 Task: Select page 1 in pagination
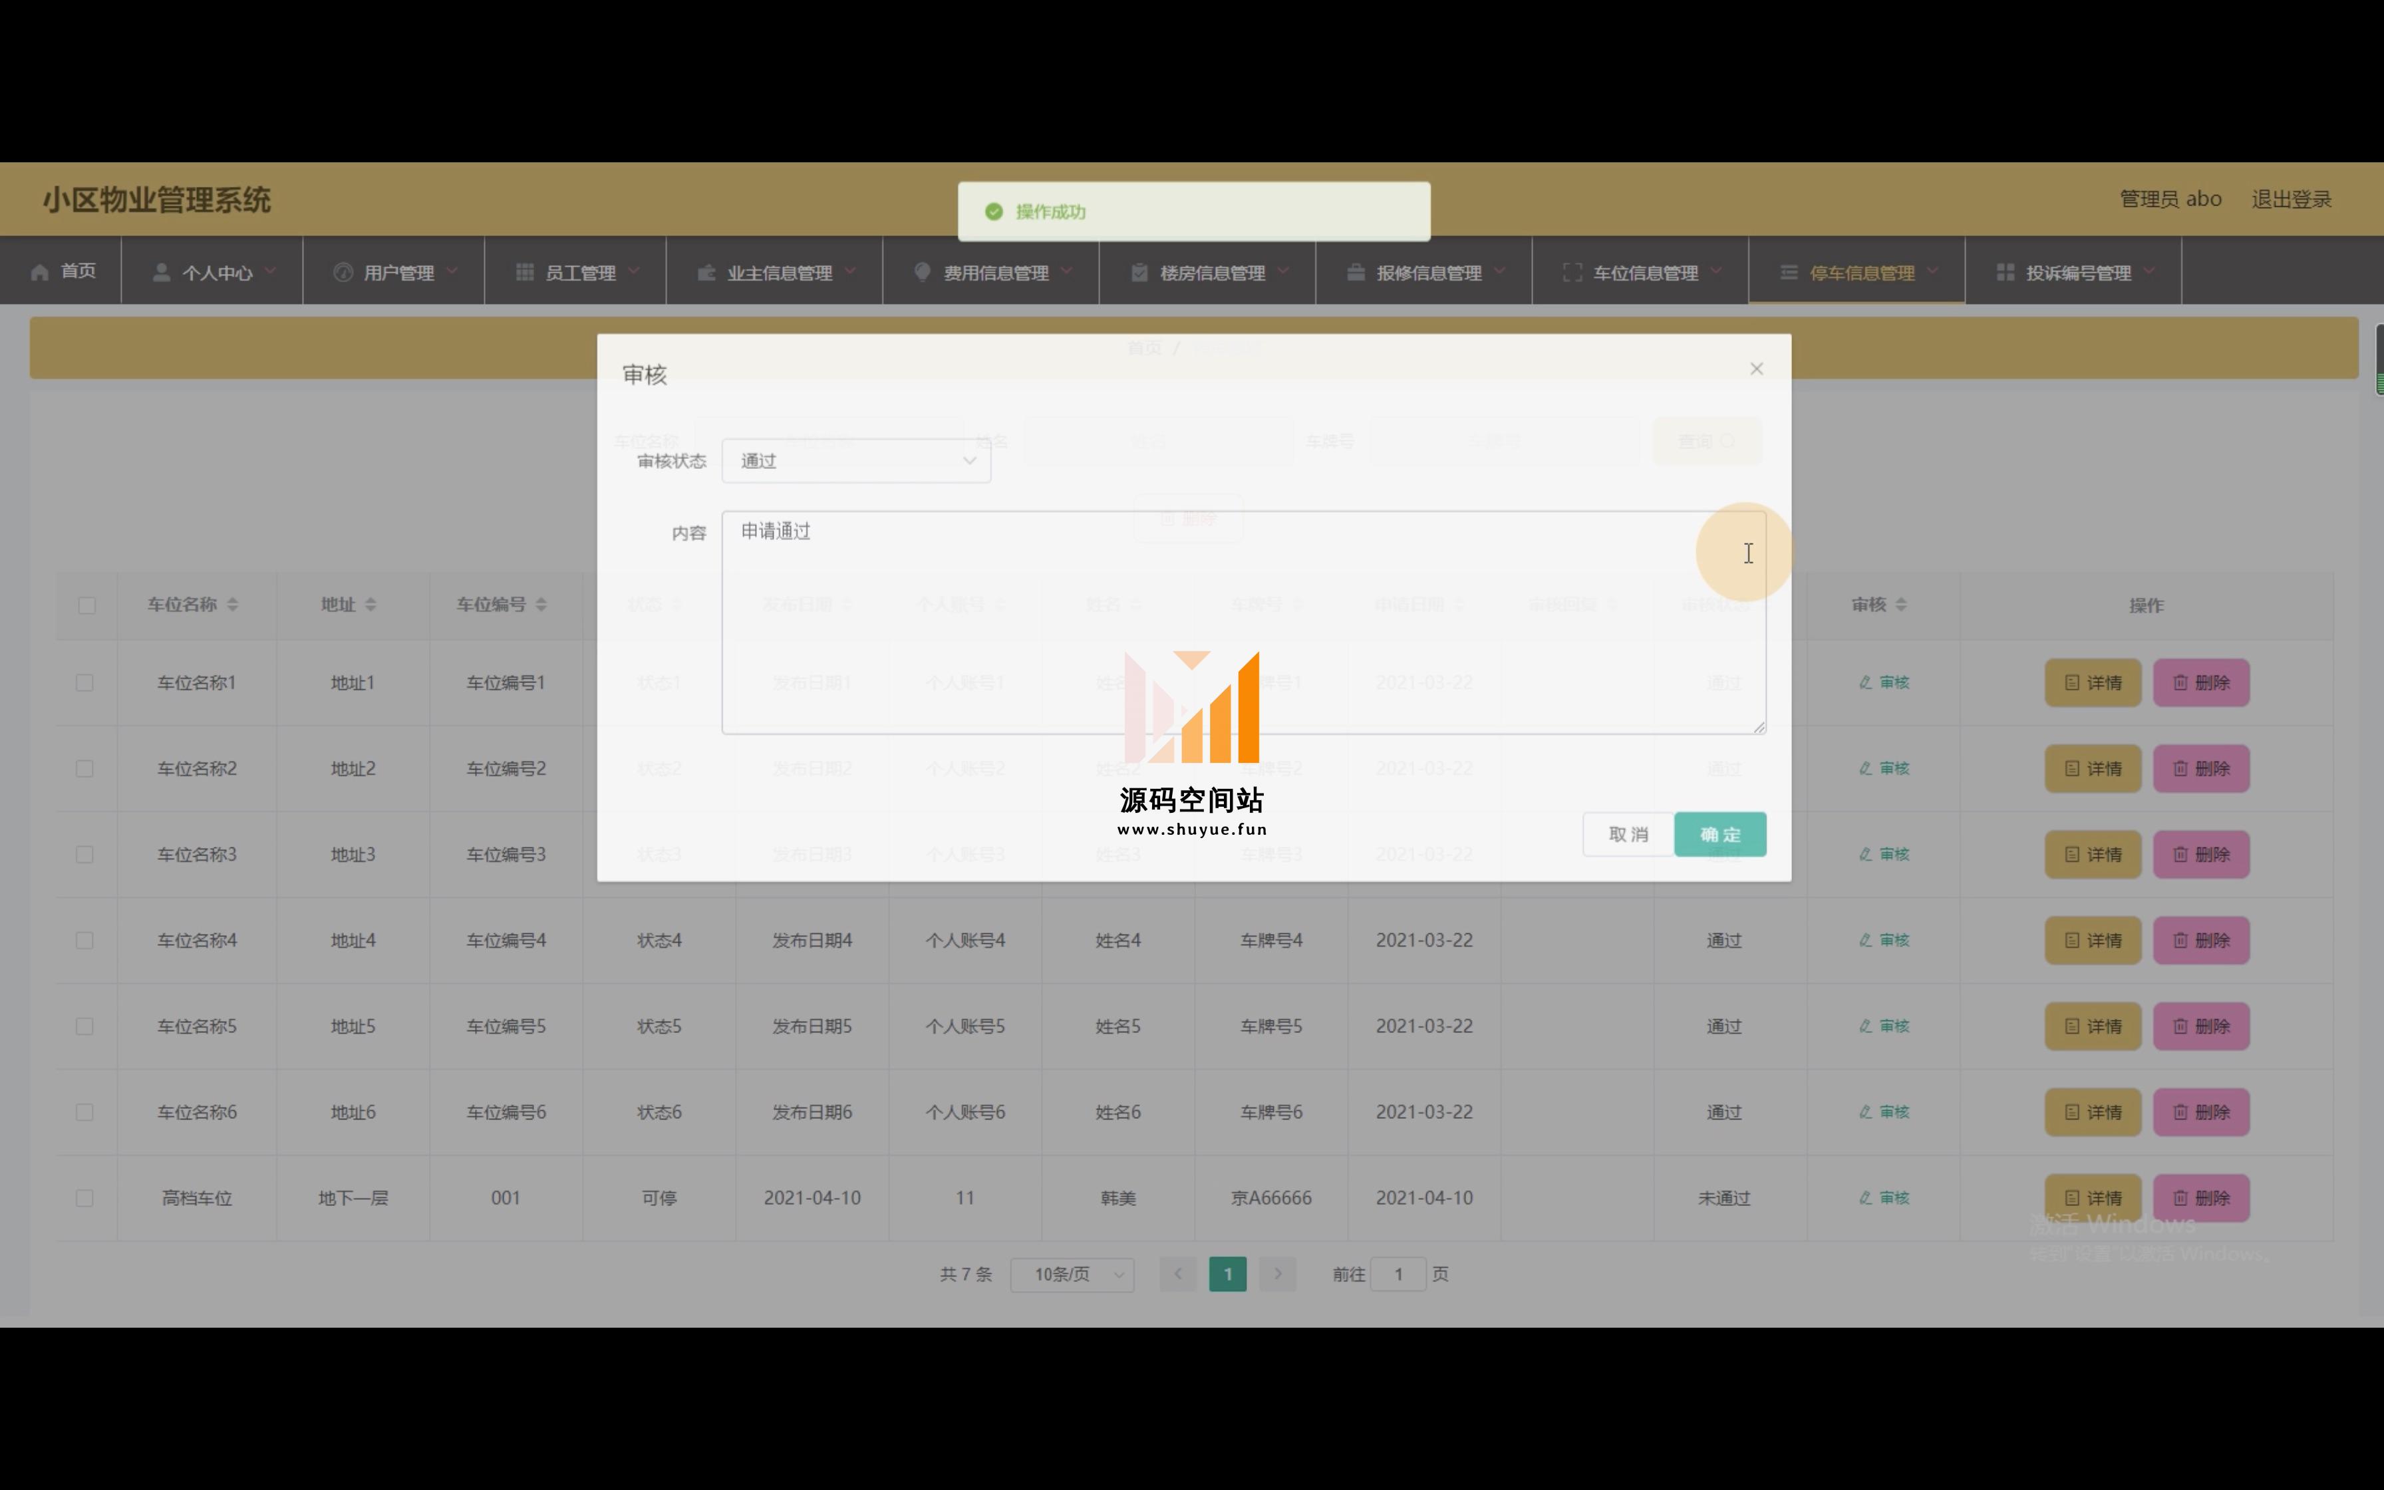coord(1227,1275)
